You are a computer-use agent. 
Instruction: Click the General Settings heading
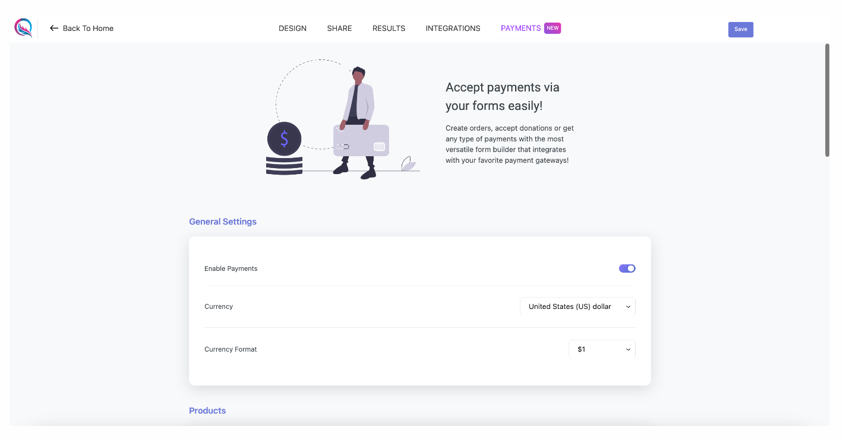223,222
